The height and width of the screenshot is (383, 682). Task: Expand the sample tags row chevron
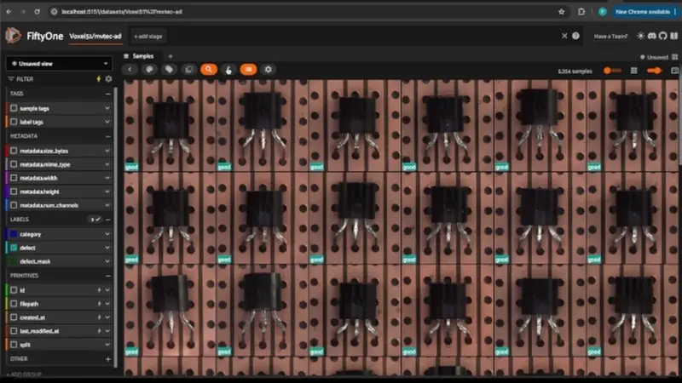107,108
